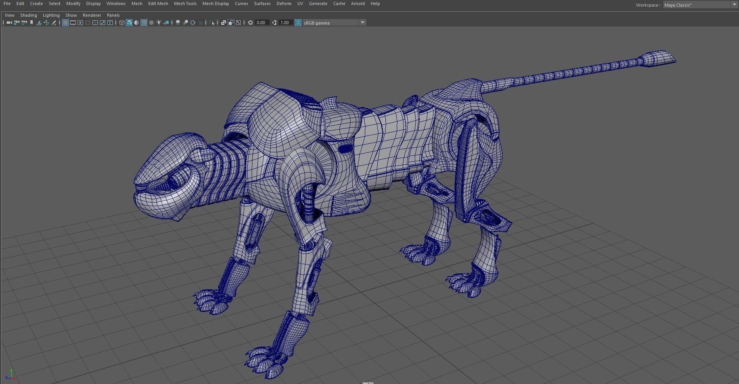Open the panel View menu
The width and height of the screenshot is (739, 384).
9,15
